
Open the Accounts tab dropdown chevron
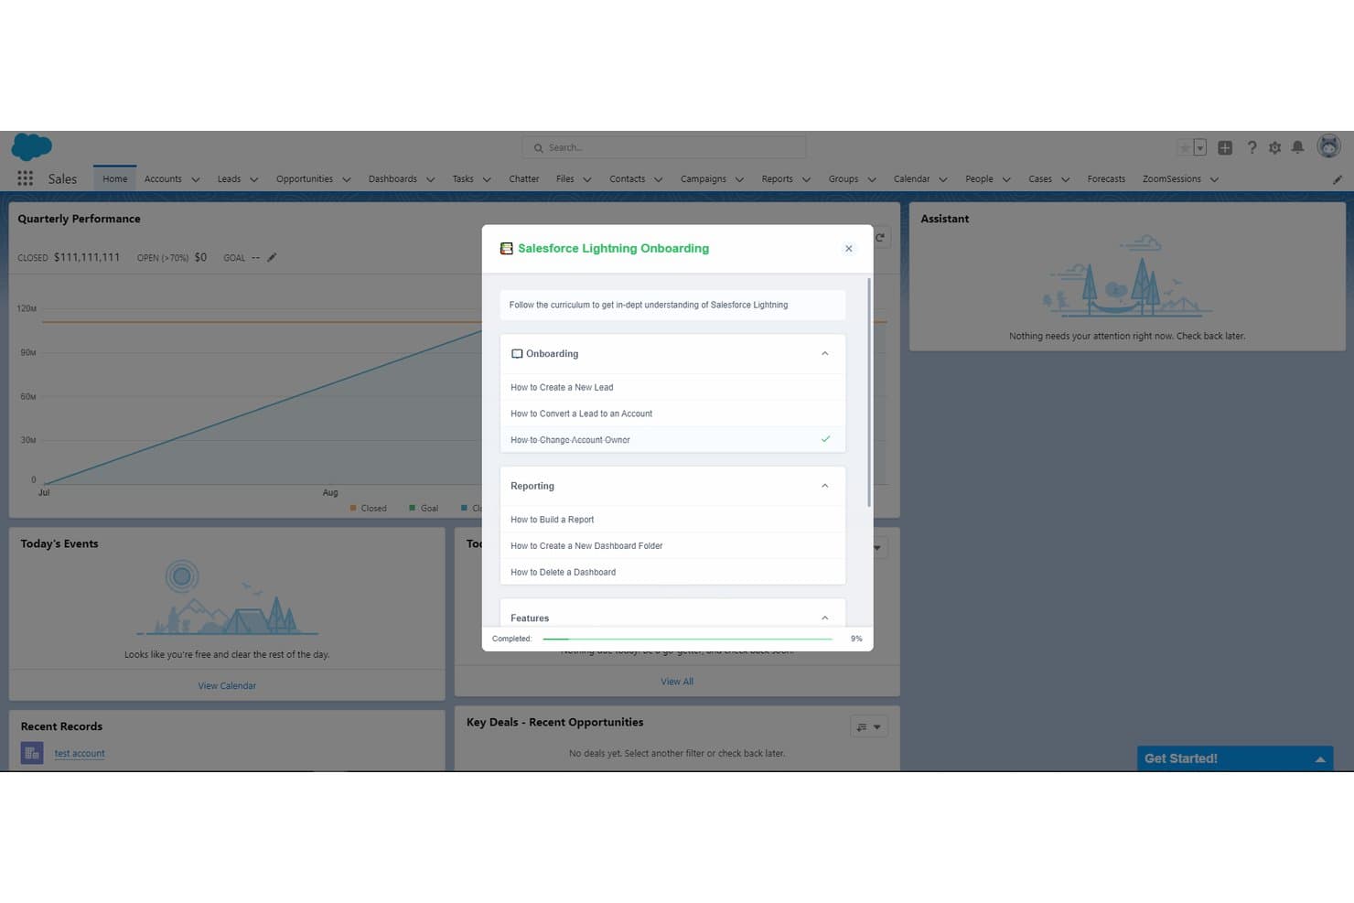coord(195,179)
